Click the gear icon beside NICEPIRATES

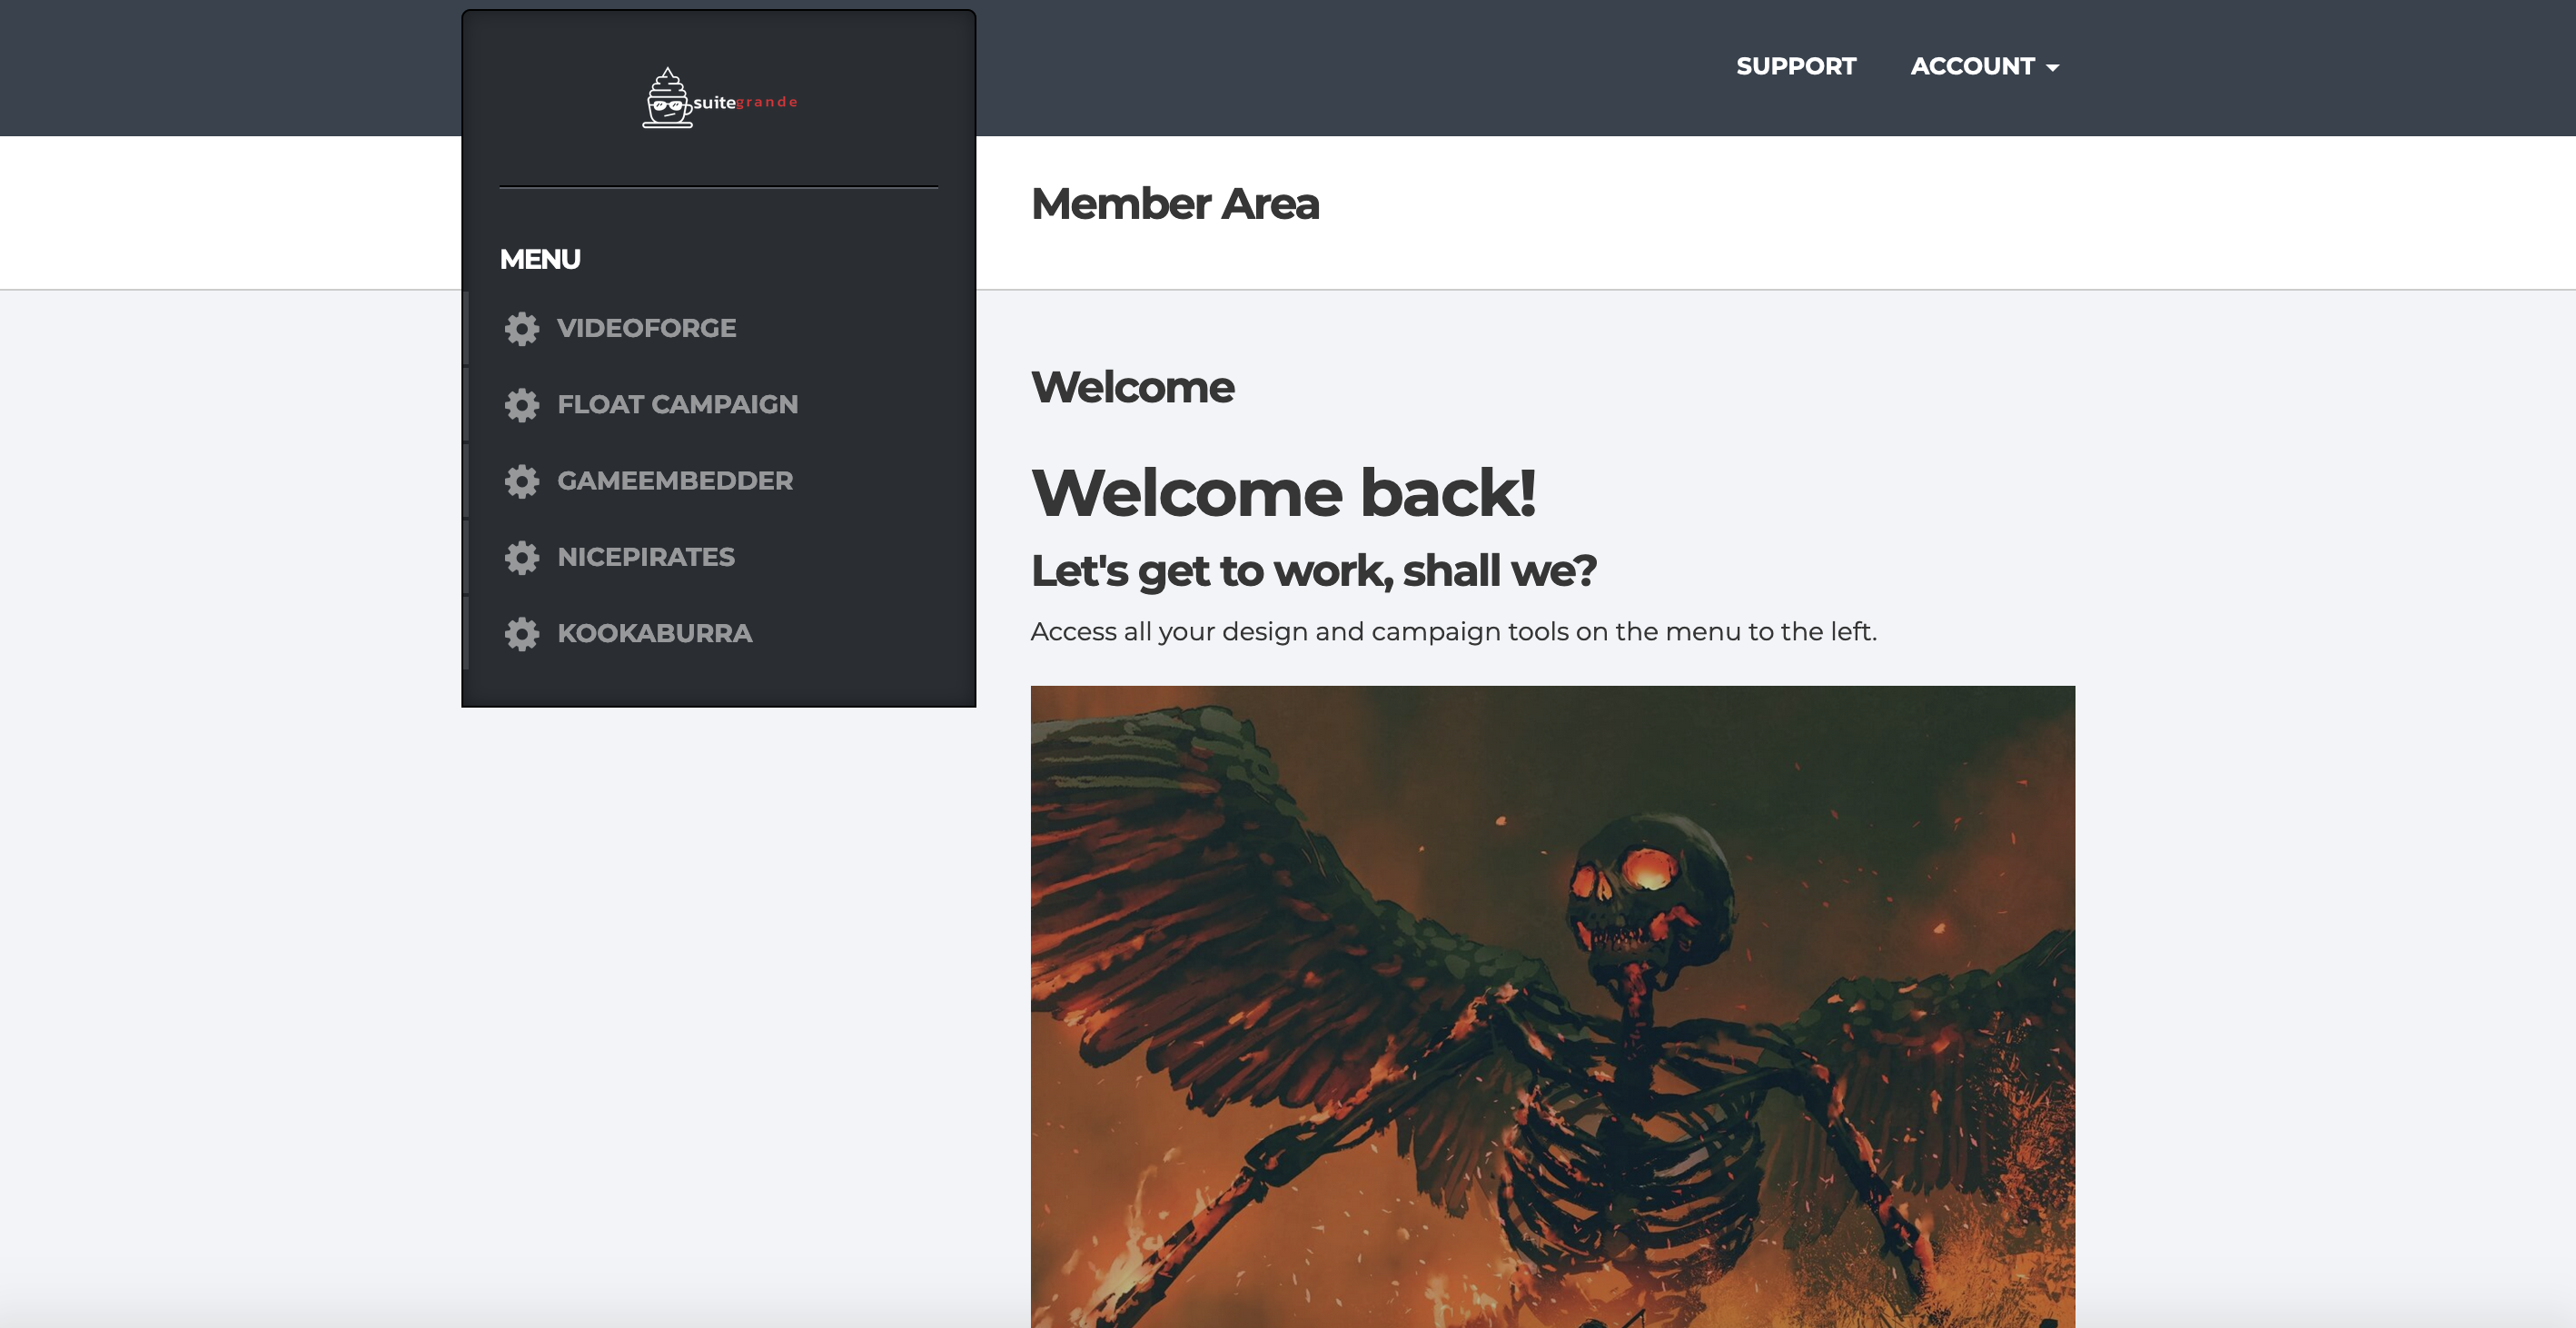point(521,557)
